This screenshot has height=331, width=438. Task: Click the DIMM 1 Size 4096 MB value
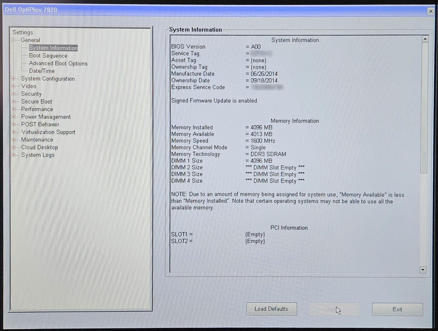pyautogui.click(x=261, y=161)
